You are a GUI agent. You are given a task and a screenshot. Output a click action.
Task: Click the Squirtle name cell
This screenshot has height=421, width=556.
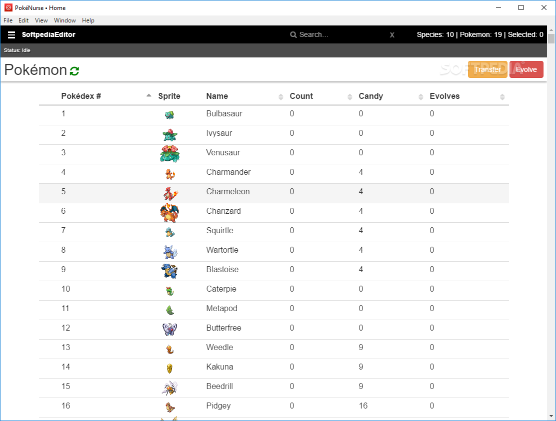click(220, 231)
